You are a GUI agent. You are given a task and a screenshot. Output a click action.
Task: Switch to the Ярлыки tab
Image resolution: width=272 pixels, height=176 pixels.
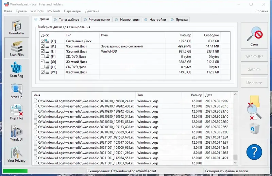(x=179, y=20)
